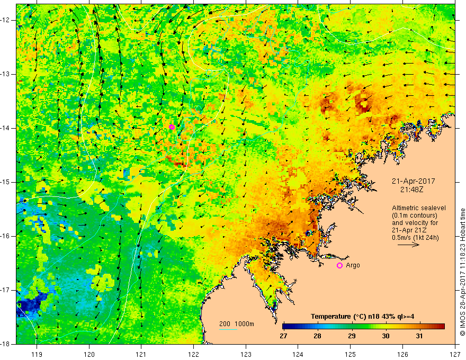Click the '21:48Z' time text
The width and height of the screenshot is (466, 360).
pos(411,190)
